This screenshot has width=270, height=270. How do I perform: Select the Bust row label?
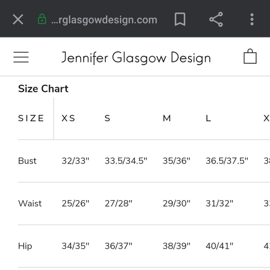27,161
